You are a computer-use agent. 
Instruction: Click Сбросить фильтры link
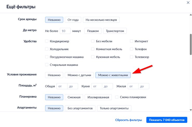pyautogui.click(x=128, y=120)
